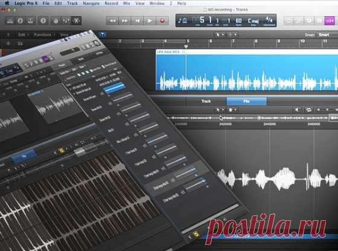This screenshot has width=338, height=251.
Task: Toggle the Tuner button in control bar
Action: (x=299, y=21)
